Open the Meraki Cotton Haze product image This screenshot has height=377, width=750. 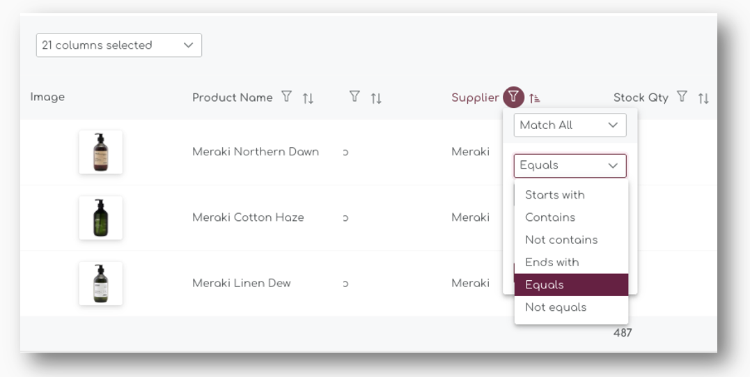pos(101,217)
